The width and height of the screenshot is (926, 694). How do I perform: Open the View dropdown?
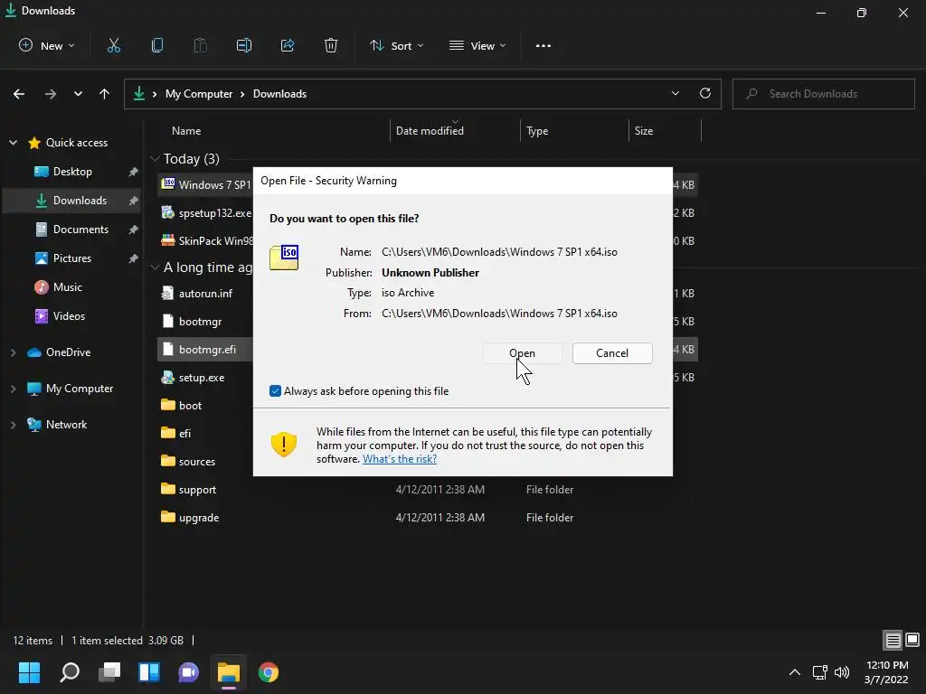click(x=477, y=45)
